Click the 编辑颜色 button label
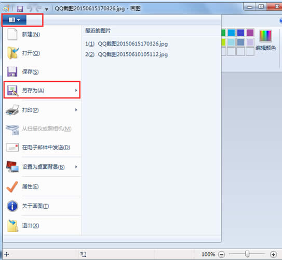 tap(265, 48)
